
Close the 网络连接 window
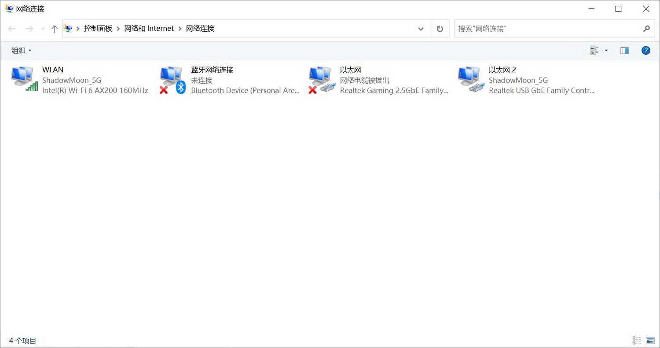coord(646,9)
